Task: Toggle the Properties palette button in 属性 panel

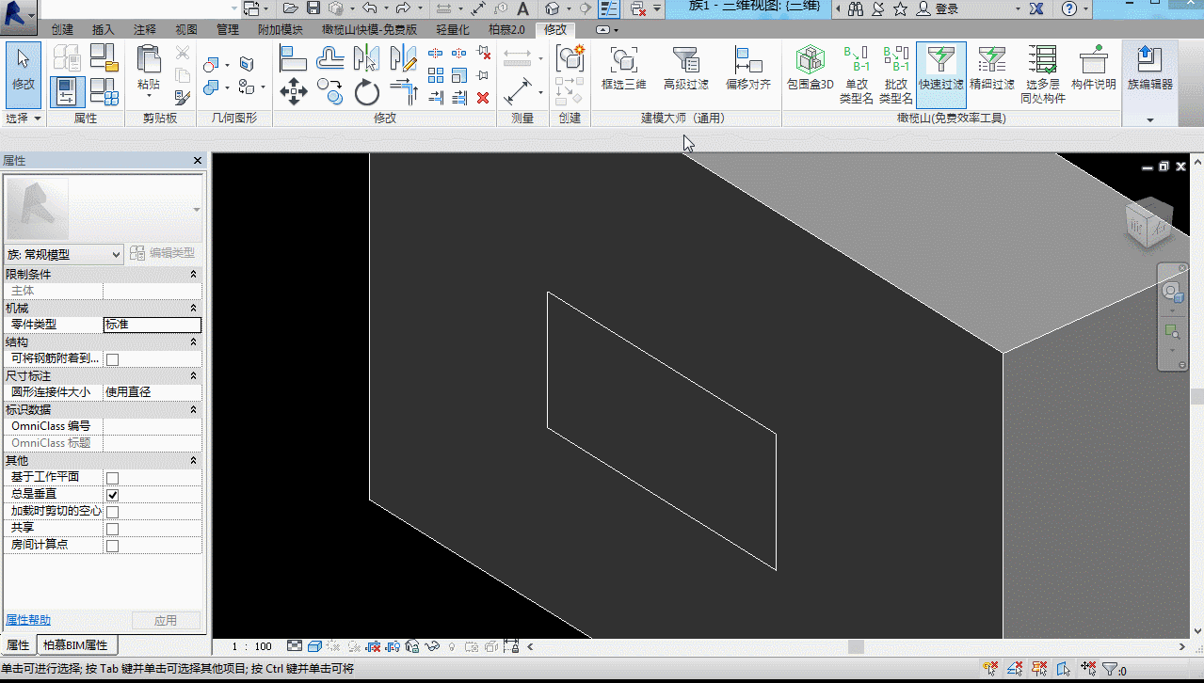Action: pyautogui.click(x=68, y=92)
